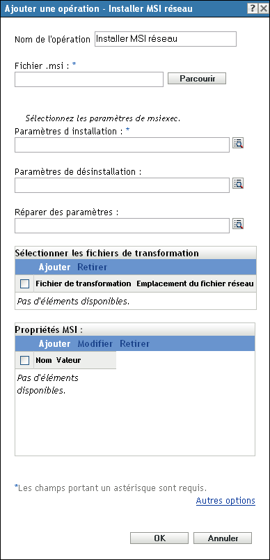Click the Annuler button
Screen dimensions: 270x560
coord(223,538)
